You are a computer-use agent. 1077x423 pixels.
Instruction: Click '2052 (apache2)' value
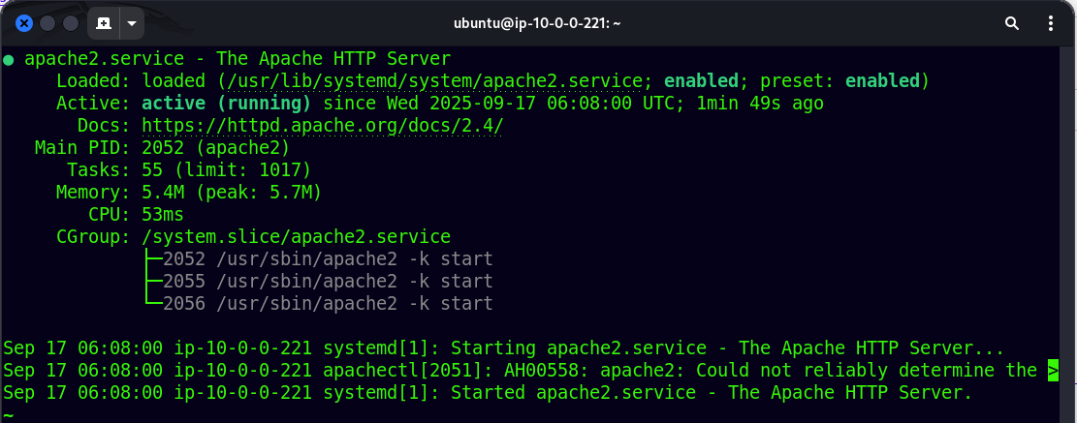click(215, 148)
